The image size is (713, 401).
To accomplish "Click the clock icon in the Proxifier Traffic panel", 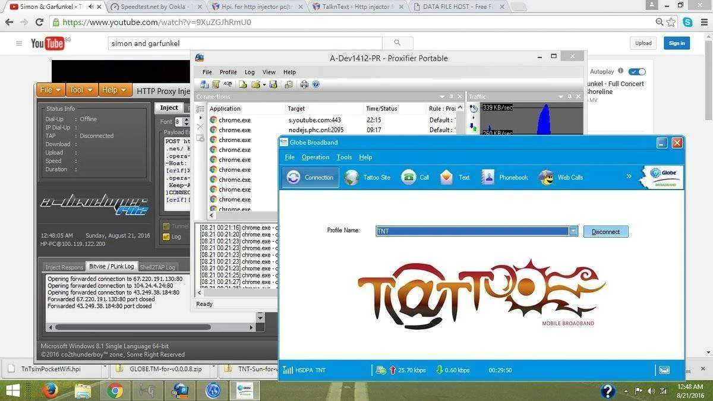I will pos(474,108).
